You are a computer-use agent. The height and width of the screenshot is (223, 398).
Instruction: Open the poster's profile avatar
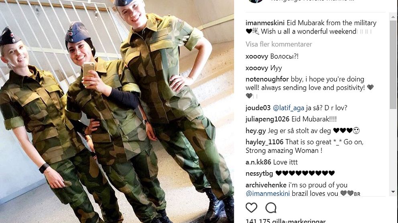click(x=255, y=1)
